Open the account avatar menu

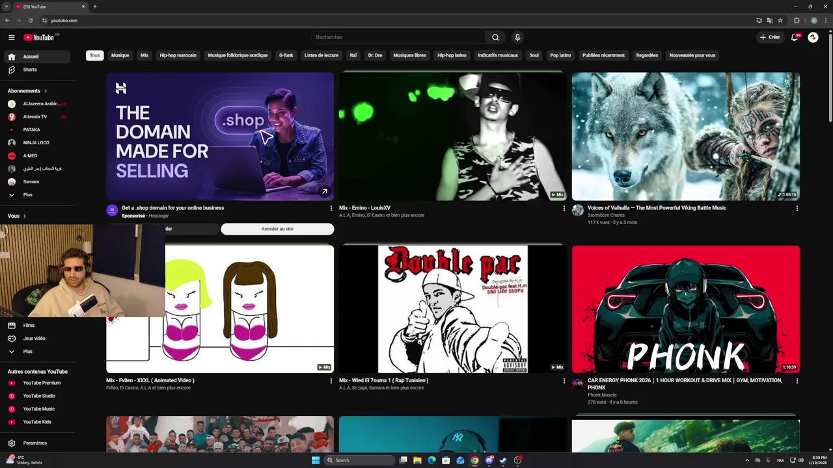pyautogui.click(x=813, y=37)
